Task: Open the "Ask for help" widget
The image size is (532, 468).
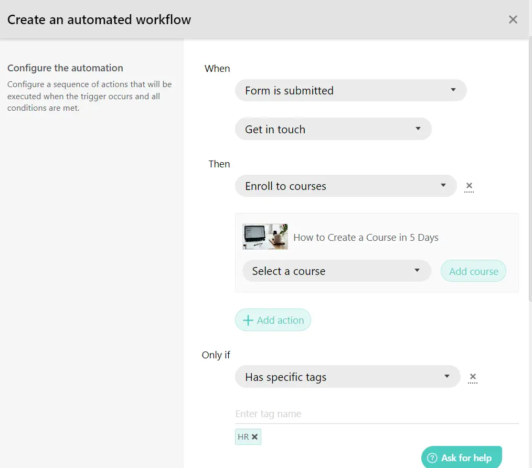Action: point(461,458)
